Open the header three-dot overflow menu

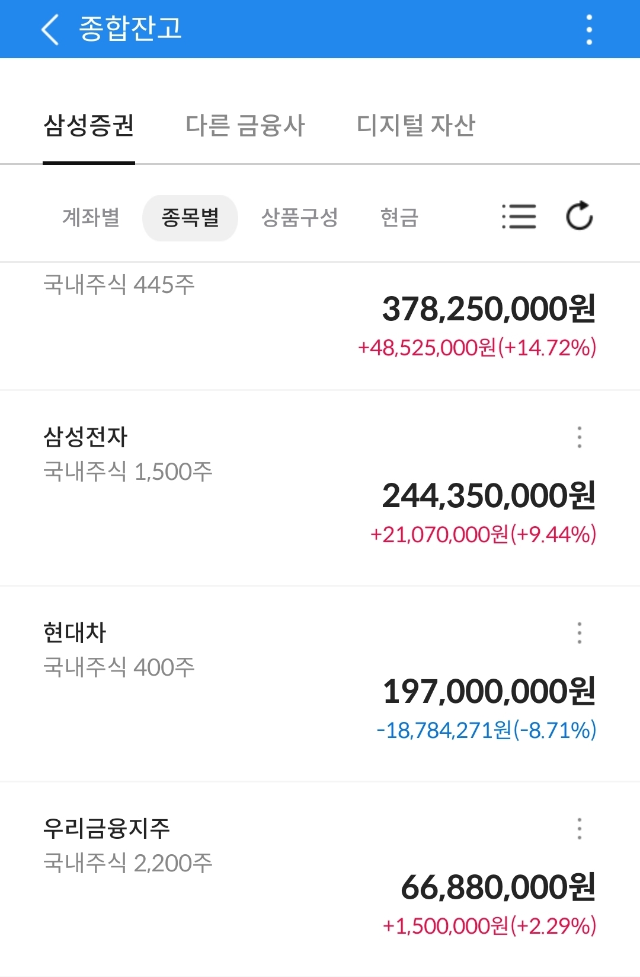click(x=588, y=30)
